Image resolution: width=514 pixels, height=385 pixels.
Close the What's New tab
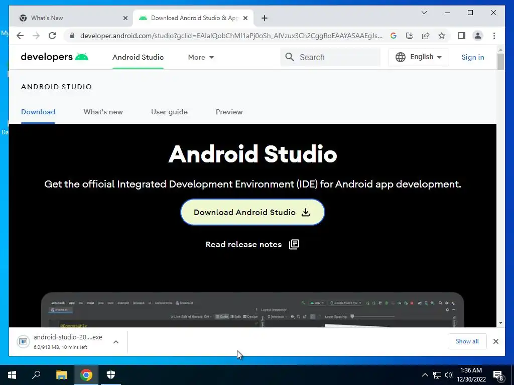pyautogui.click(x=125, y=18)
